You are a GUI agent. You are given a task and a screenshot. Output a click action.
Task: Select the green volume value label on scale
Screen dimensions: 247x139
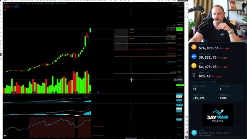(180, 85)
